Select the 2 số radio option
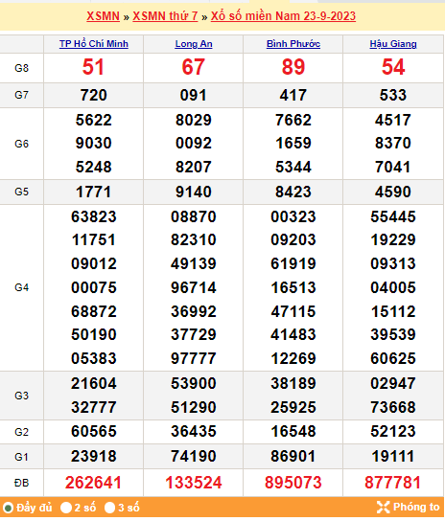 pos(66,508)
